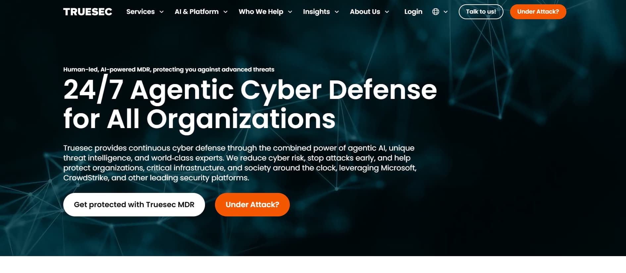Expand the About Us dropdown arrow
The width and height of the screenshot is (626, 273).
(x=387, y=12)
